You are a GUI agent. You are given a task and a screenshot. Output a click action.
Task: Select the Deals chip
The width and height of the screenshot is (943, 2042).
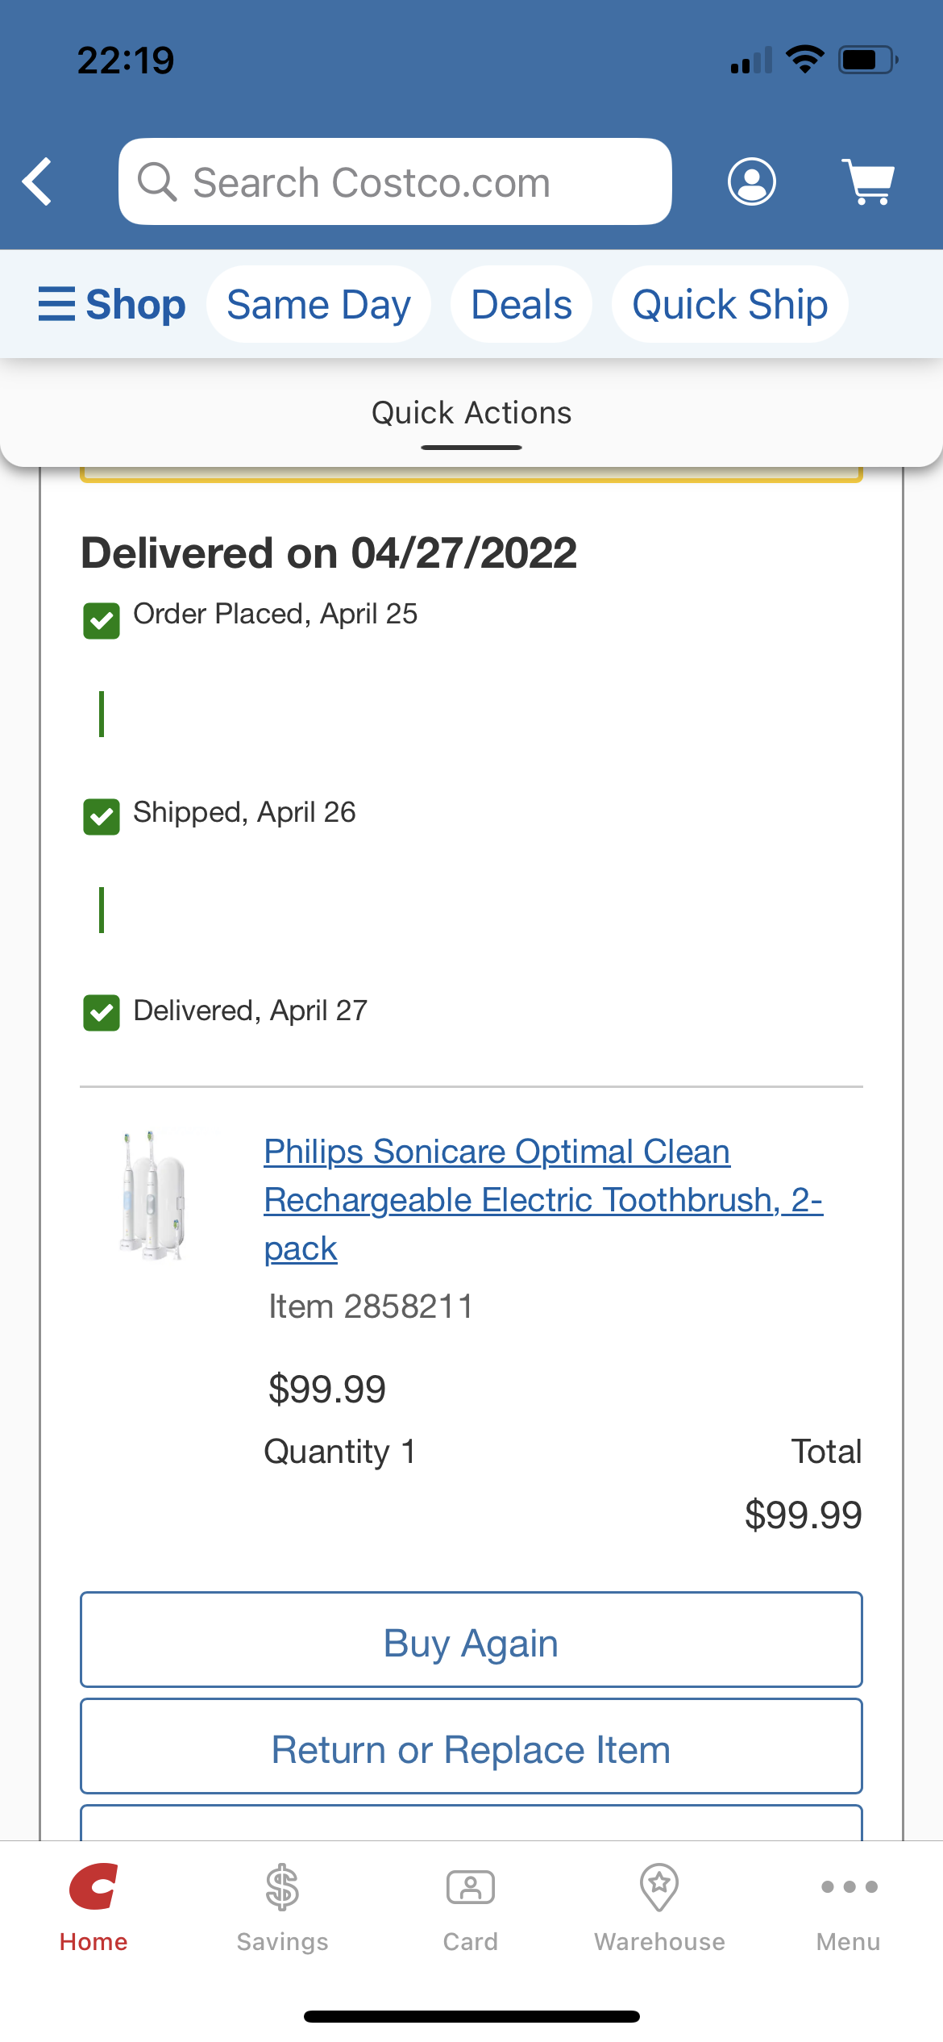pos(521,304)
